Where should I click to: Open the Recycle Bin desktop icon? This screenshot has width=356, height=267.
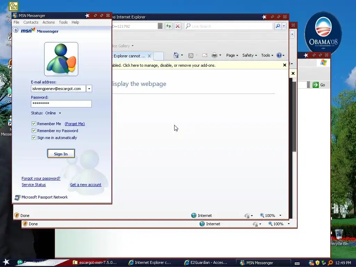pyautogui.click(x=339, y=237)
